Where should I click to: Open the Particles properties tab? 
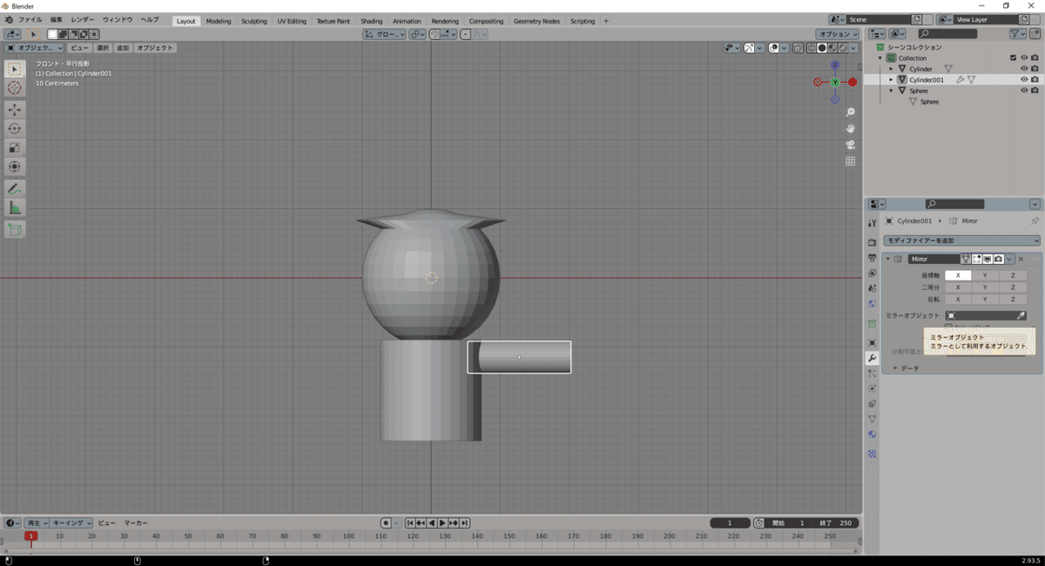(x=872, y=373)
